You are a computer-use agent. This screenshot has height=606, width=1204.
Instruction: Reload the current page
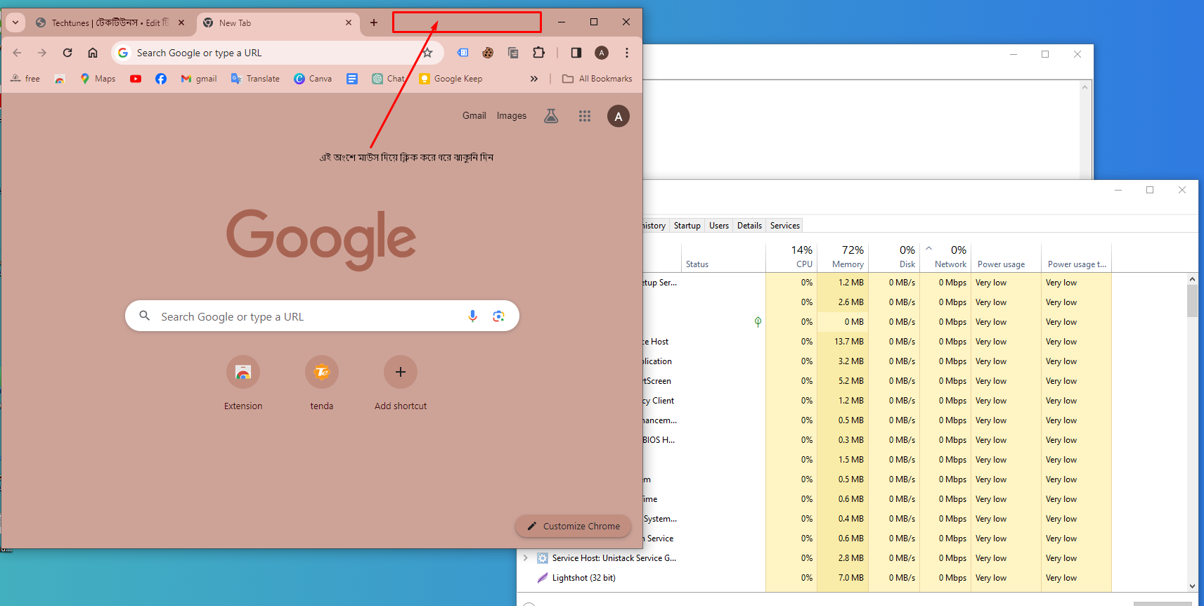[67, 53]
